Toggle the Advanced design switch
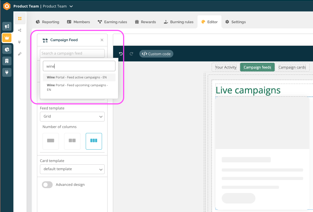Screen dimensions: 313x212 [47, 185]
